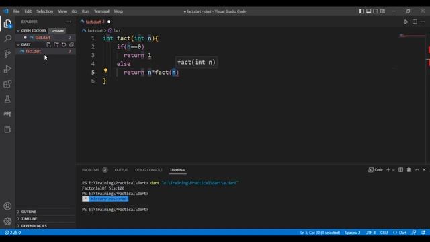Add a new terminal with plus icon
Viewport: 430px width, 242px height.
(388, 170)
